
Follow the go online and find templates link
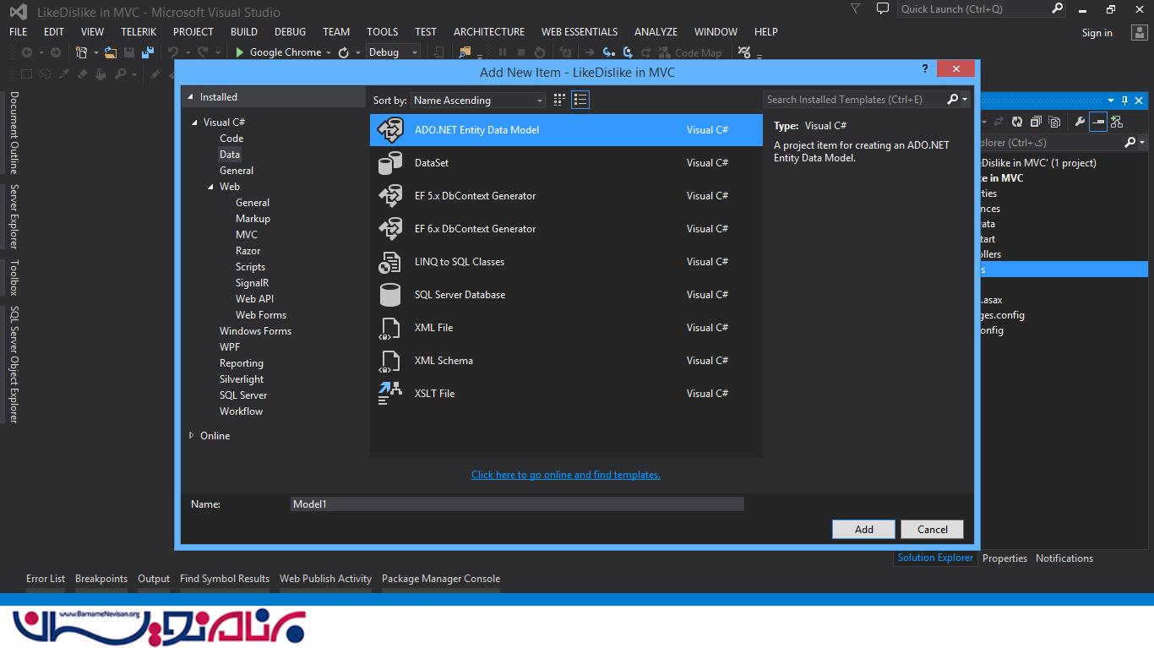[565, 475]
